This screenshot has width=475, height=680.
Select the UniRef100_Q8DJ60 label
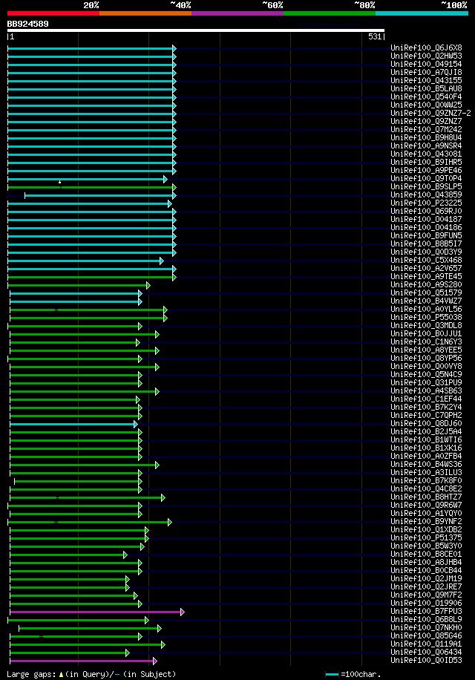[x=426, y=424]
